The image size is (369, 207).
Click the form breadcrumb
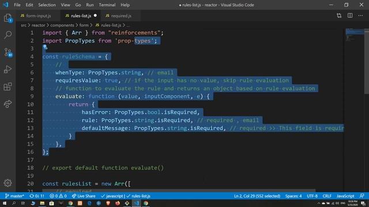click(84, 25)
